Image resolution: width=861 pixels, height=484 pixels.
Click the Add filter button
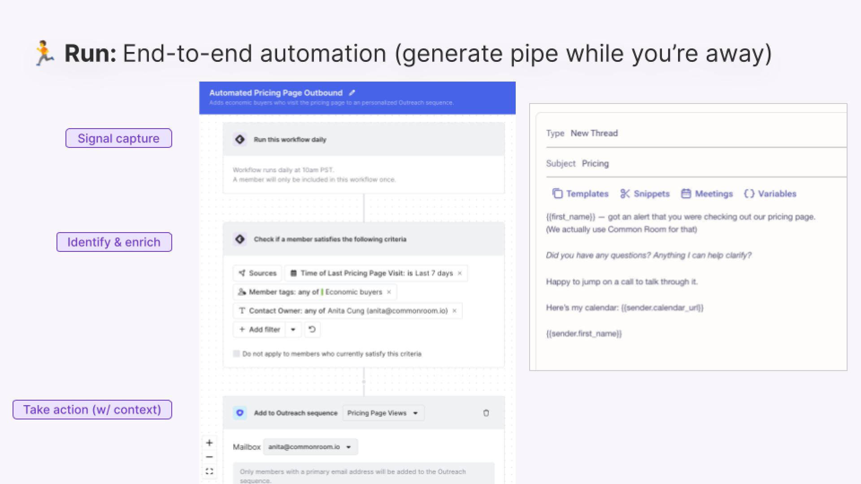click(x=260, y=329)
